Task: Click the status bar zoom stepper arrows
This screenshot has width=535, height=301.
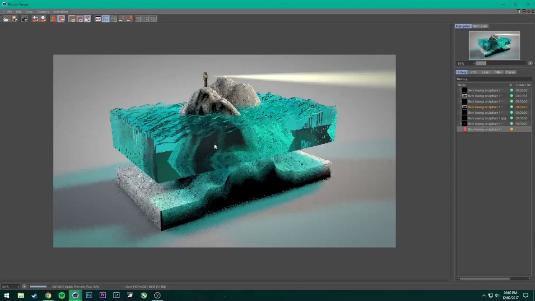Action: coord(18,287)
